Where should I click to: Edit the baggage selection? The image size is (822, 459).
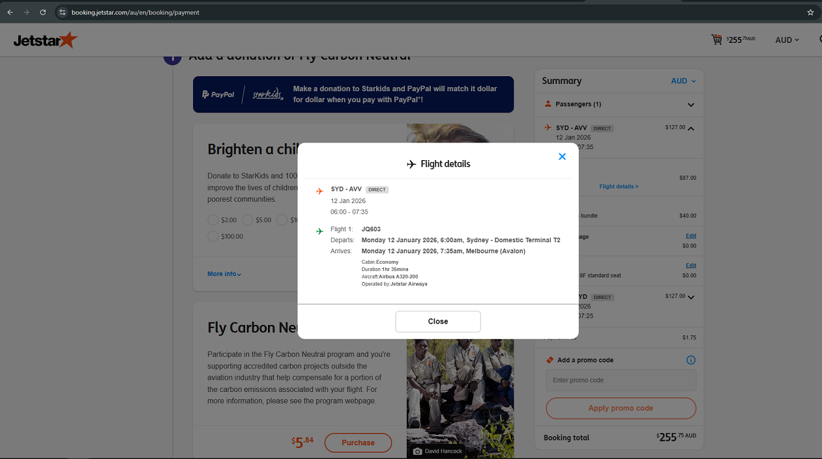[691, 236]
